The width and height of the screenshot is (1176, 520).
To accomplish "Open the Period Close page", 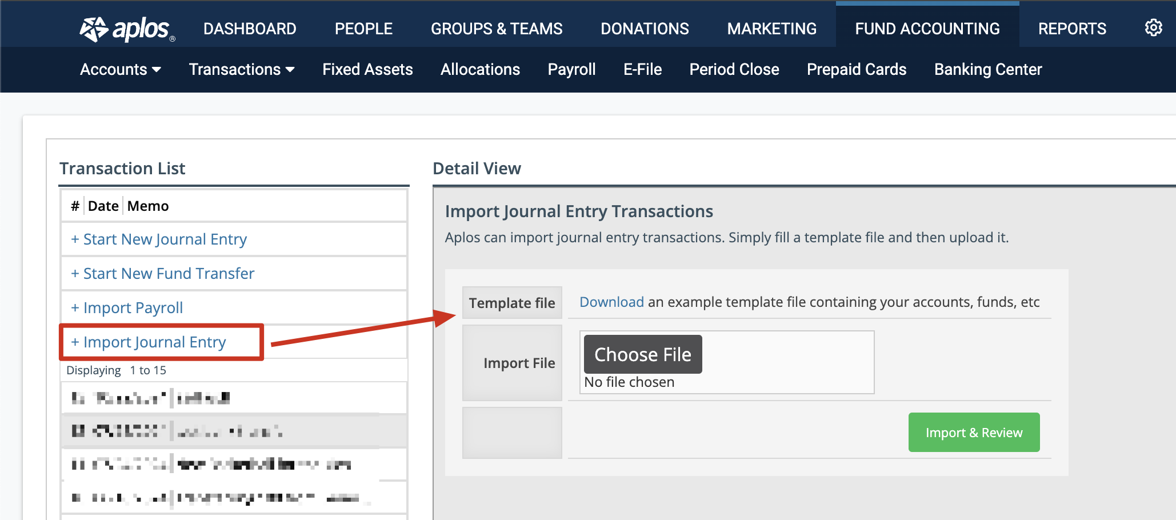I will 734,69.
